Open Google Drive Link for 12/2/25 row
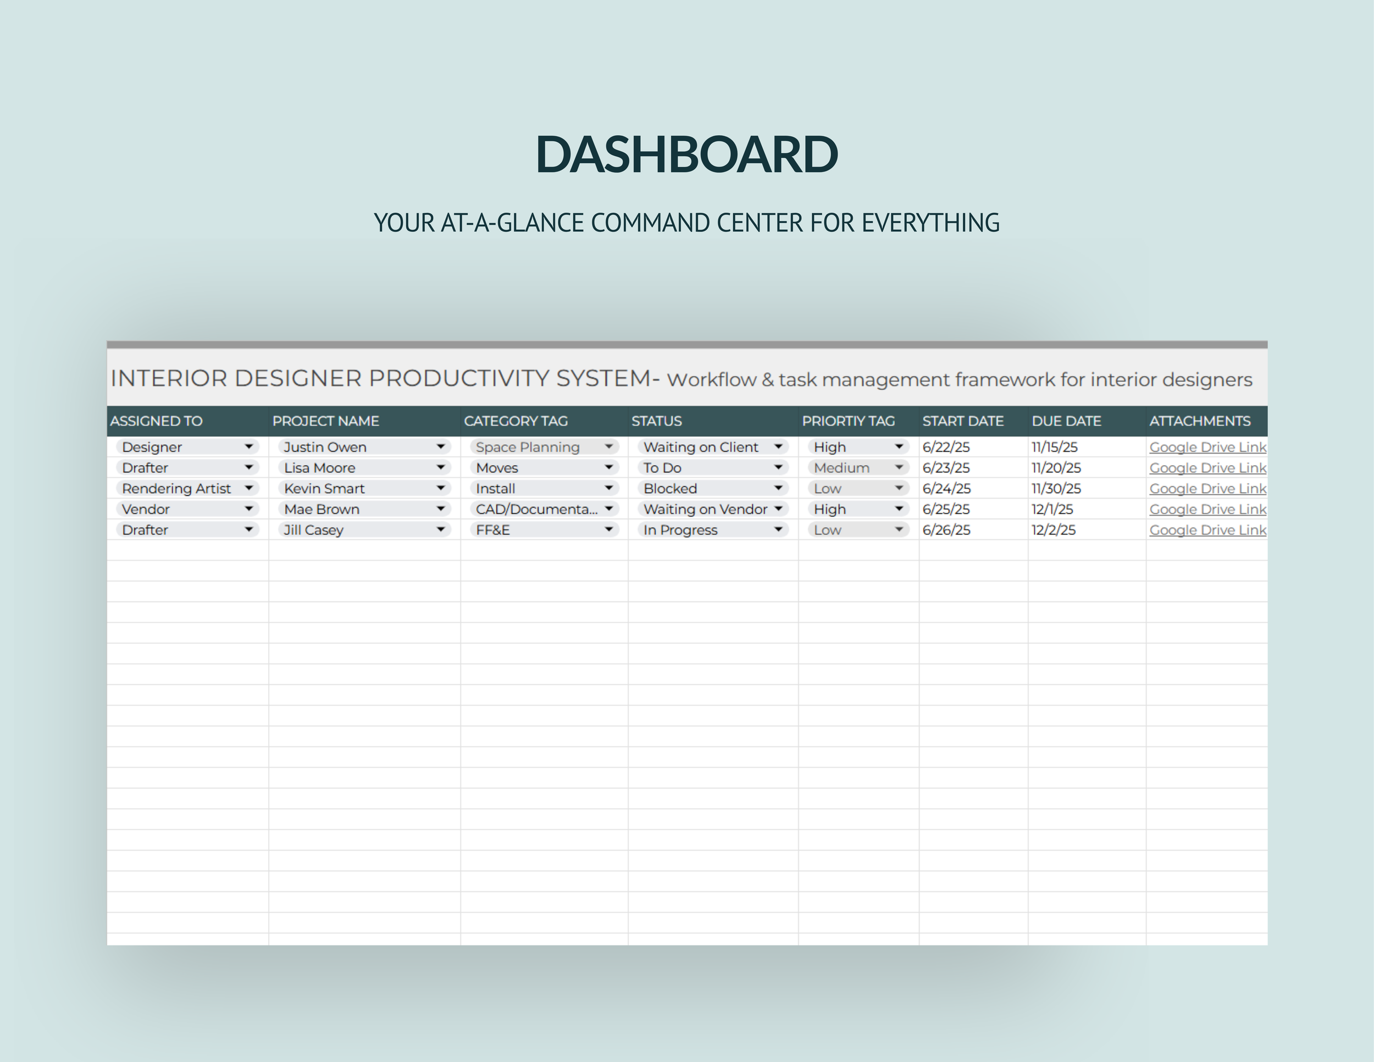Screen dimensions: 1374x1062 pos(1207,530)
